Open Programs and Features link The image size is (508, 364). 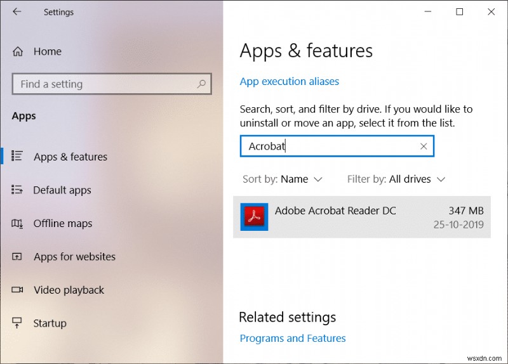(x=293, y=338)
